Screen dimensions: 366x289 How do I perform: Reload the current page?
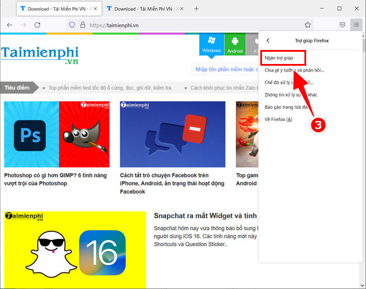(37, 25)
